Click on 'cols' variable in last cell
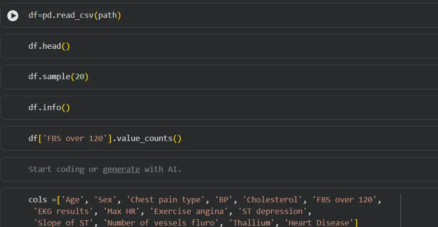 38,199
